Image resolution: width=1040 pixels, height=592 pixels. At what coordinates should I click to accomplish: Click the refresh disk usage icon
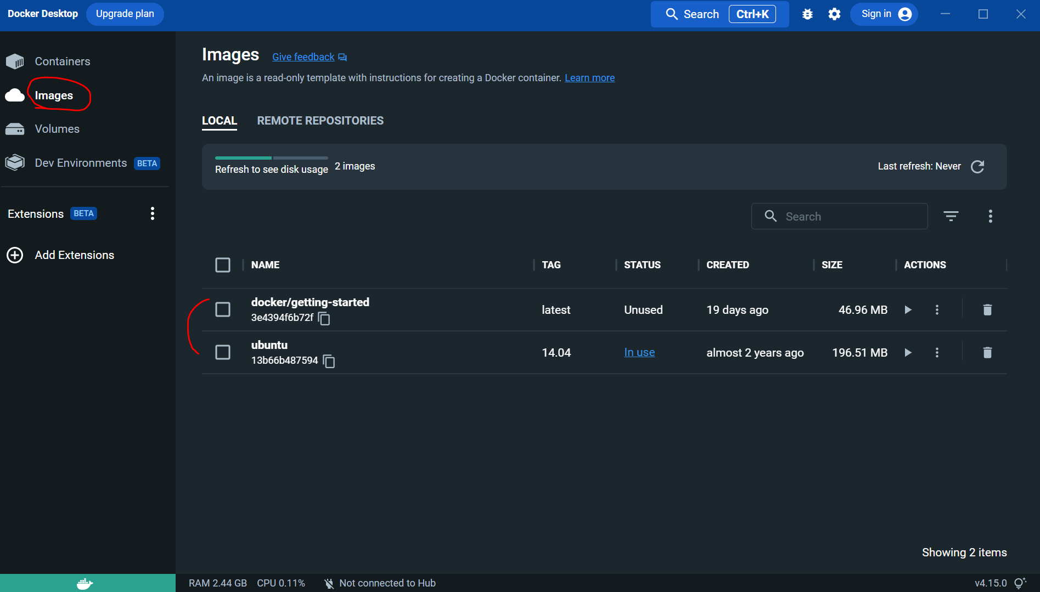coord(977,166)
